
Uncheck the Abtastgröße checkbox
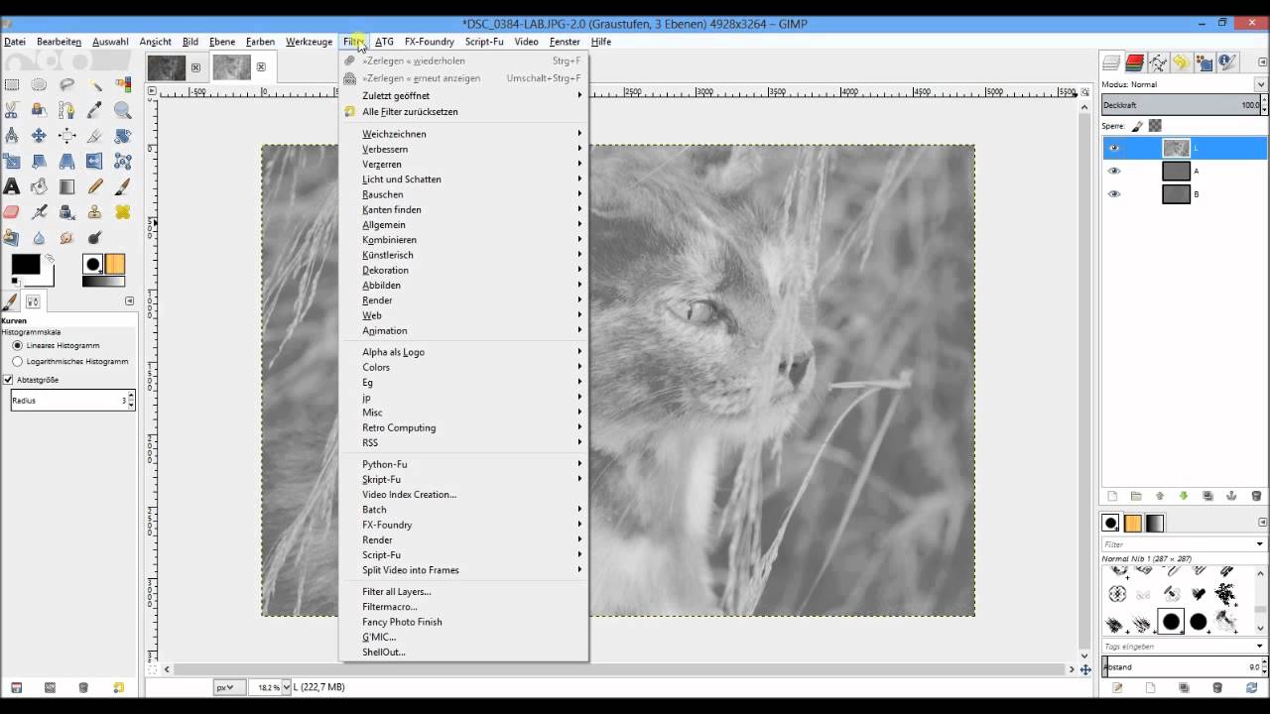pos(8,380)
